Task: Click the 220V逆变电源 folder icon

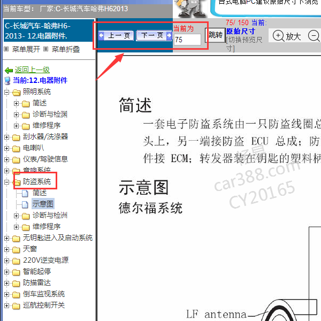Action: coord(16,261)
